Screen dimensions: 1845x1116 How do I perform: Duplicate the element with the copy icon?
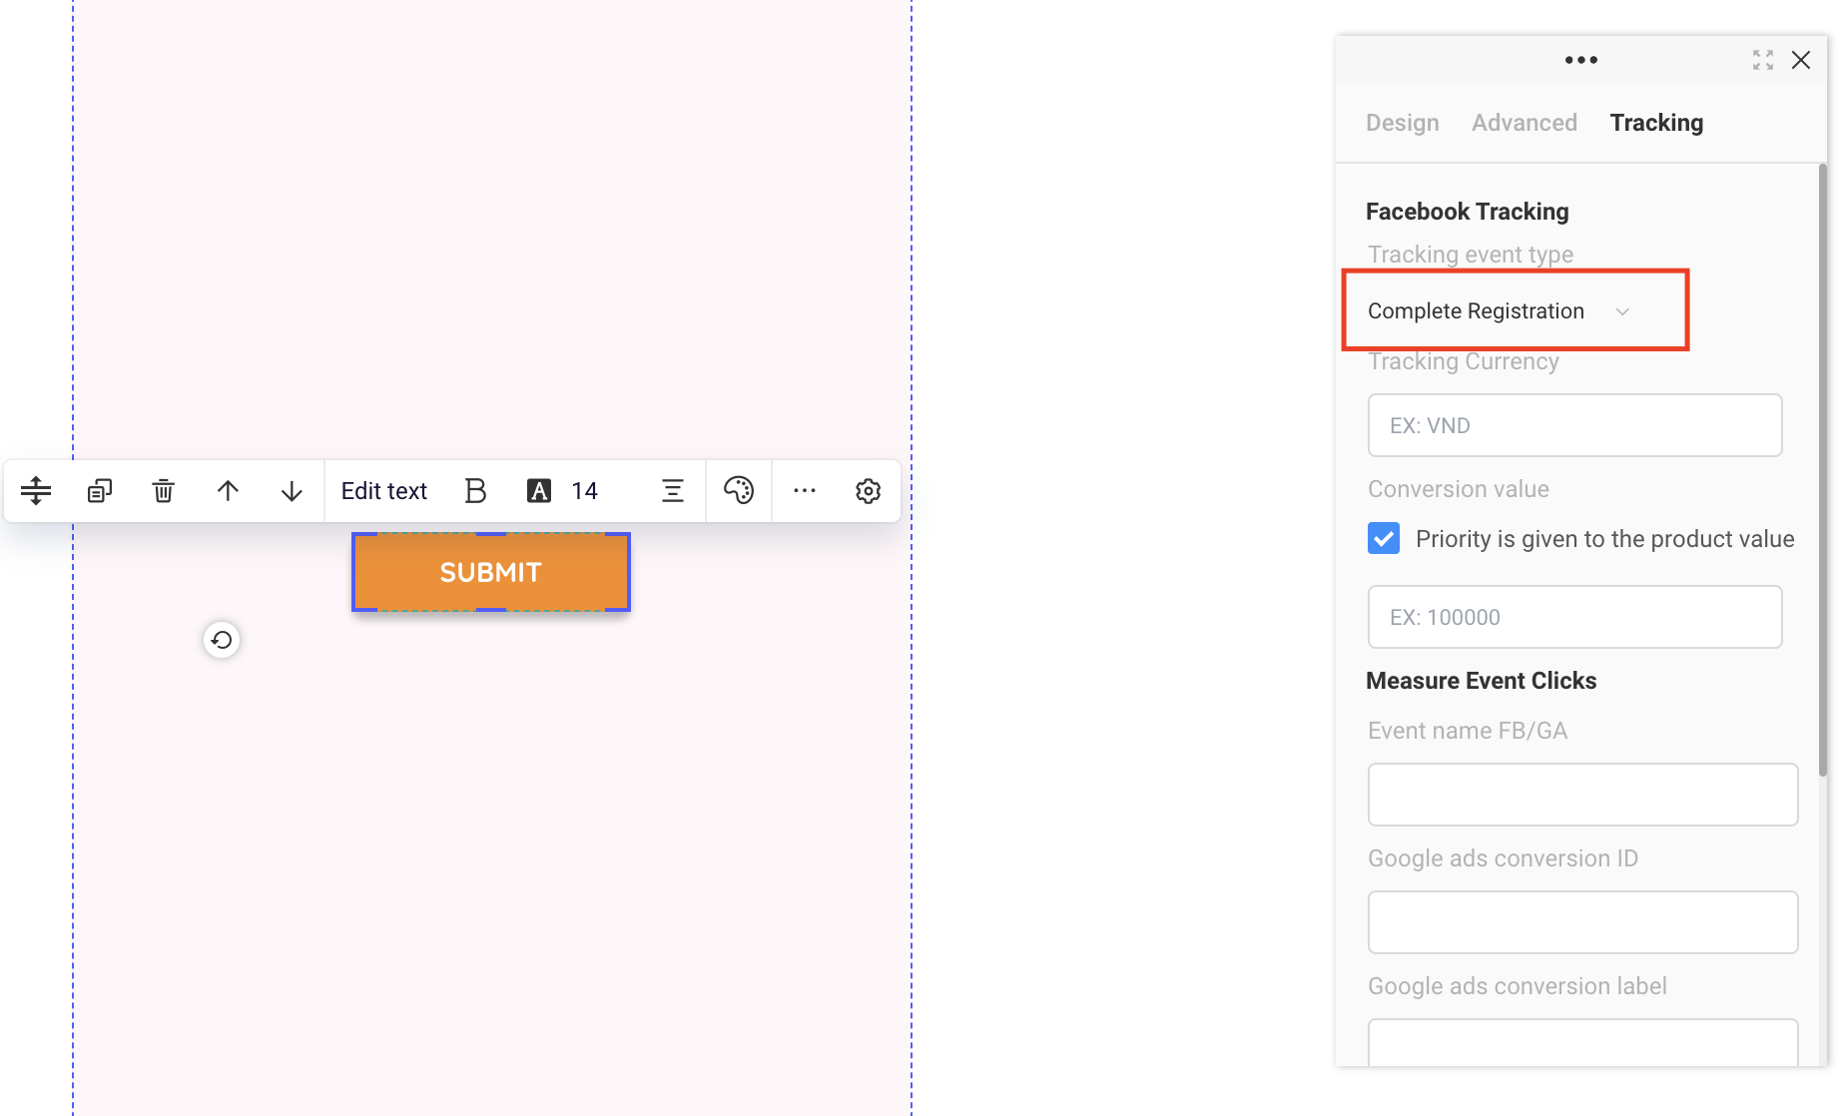[100, 491]
